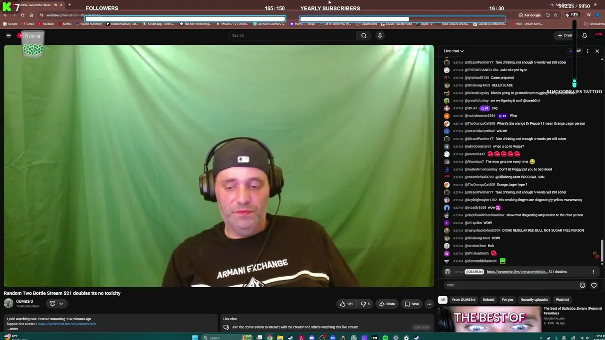Expand description with ...more
Screen dimensions: 605x340
coord(13,329)
